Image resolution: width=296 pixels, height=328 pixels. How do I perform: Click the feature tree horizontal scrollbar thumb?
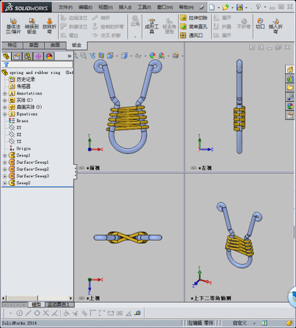[22, 298]
